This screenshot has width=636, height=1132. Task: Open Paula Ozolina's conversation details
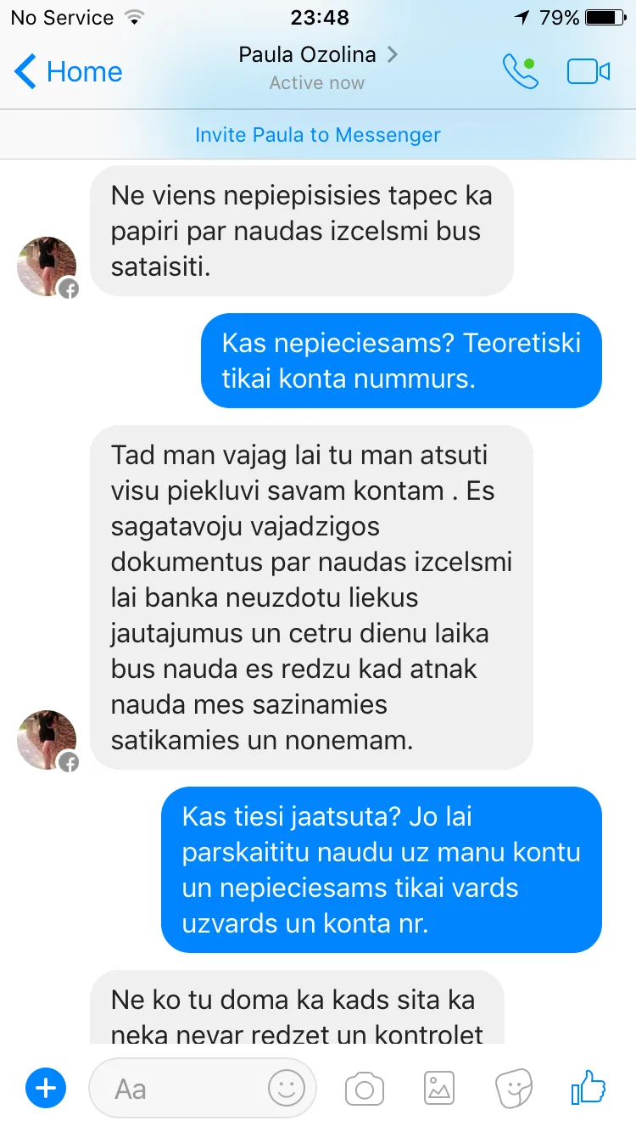(x=317, y=68)
